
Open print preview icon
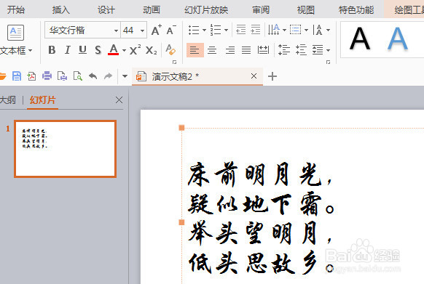click(x=78, y=76)
